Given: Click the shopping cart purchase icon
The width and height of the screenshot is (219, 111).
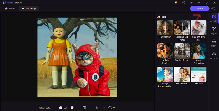Looking at the screenshot, I should (176, 3).
